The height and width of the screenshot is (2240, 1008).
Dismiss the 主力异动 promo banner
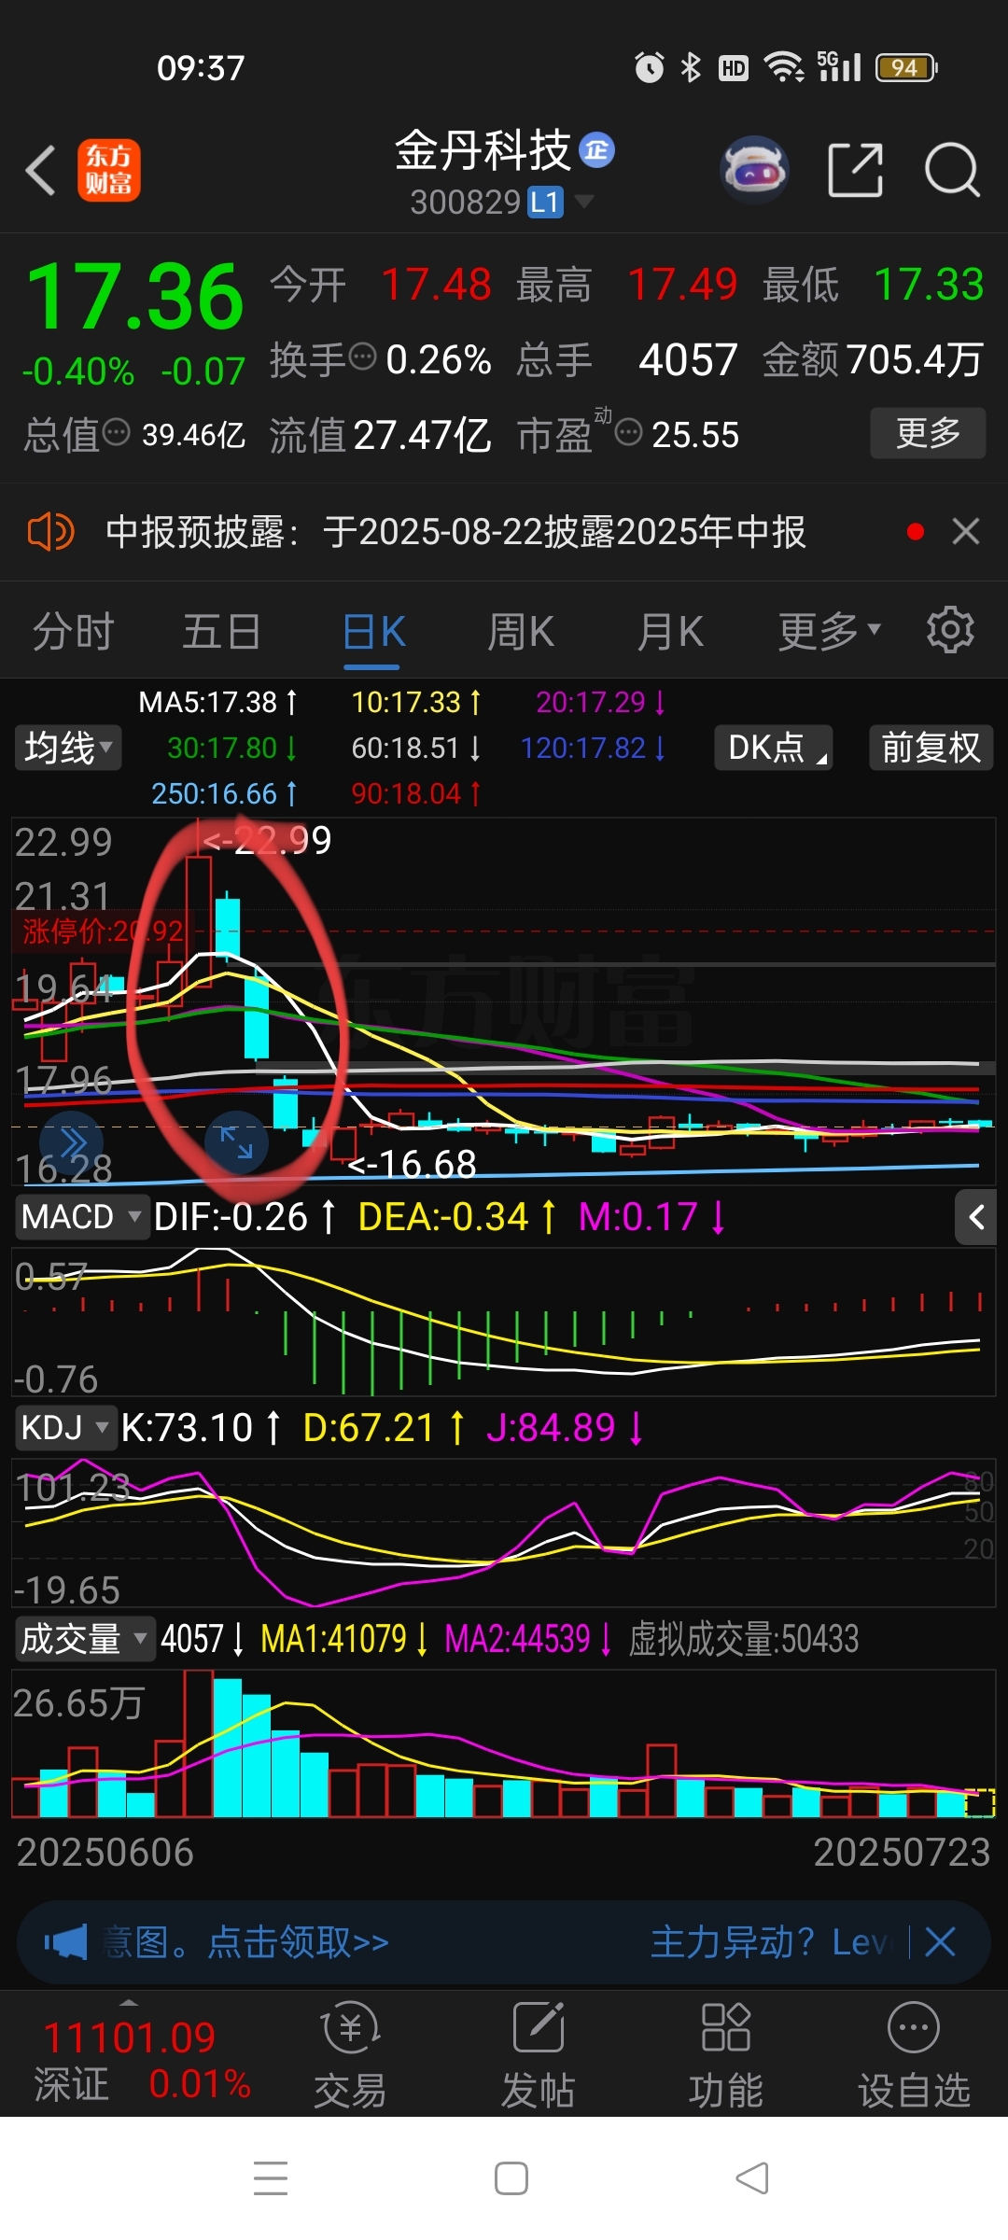[x=940, y=1942]
